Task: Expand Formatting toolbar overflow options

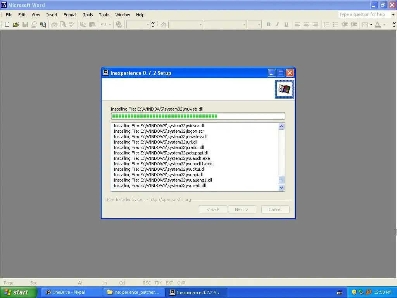Action: click(x=394, y=24)
